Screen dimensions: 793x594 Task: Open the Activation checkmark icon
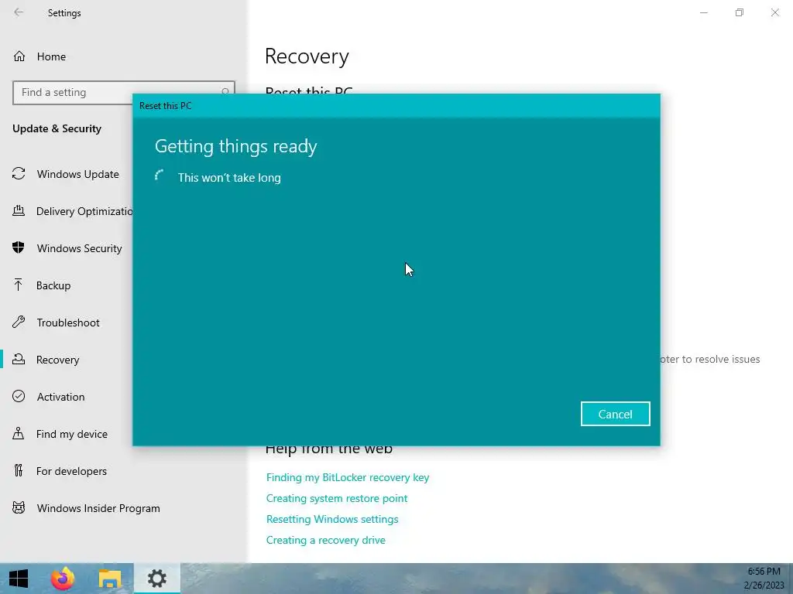(19, 396)
